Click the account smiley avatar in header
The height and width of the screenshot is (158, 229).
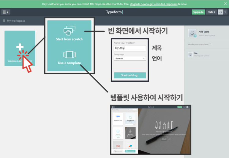[x=220, y=12]
